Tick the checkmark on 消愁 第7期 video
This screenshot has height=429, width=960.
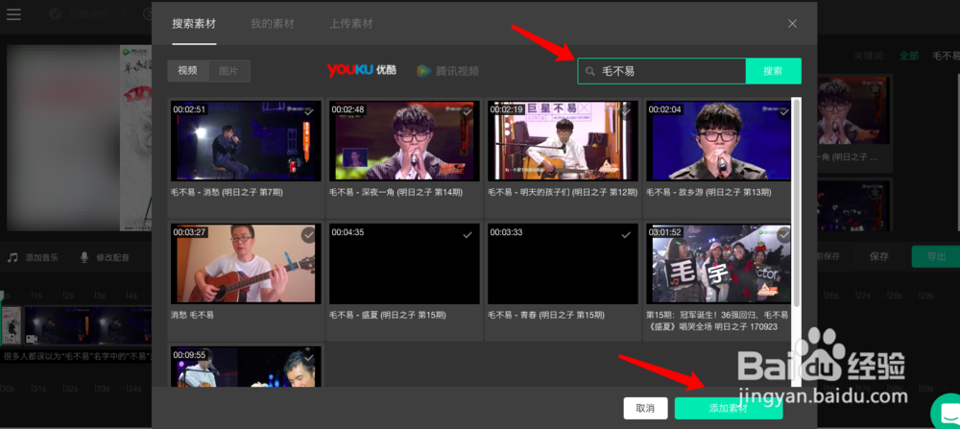(x=308, y=112)
